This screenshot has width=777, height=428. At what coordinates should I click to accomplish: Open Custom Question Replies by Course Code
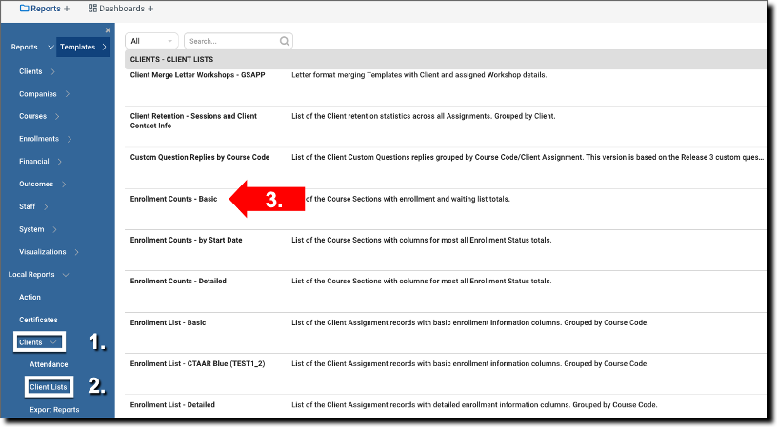(199, 157)
